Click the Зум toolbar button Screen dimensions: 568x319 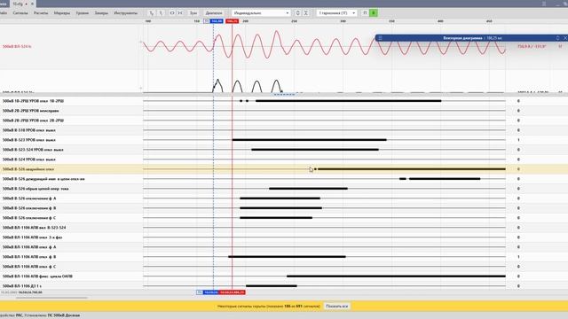(x=193, y=13)
